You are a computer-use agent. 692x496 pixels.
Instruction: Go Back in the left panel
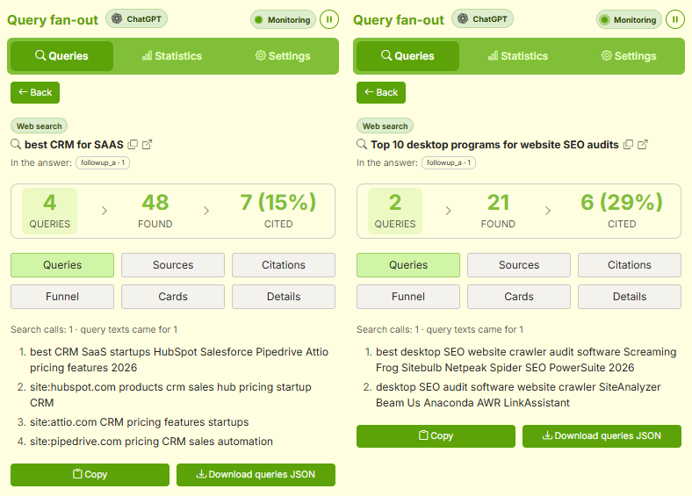click(35, 93)
